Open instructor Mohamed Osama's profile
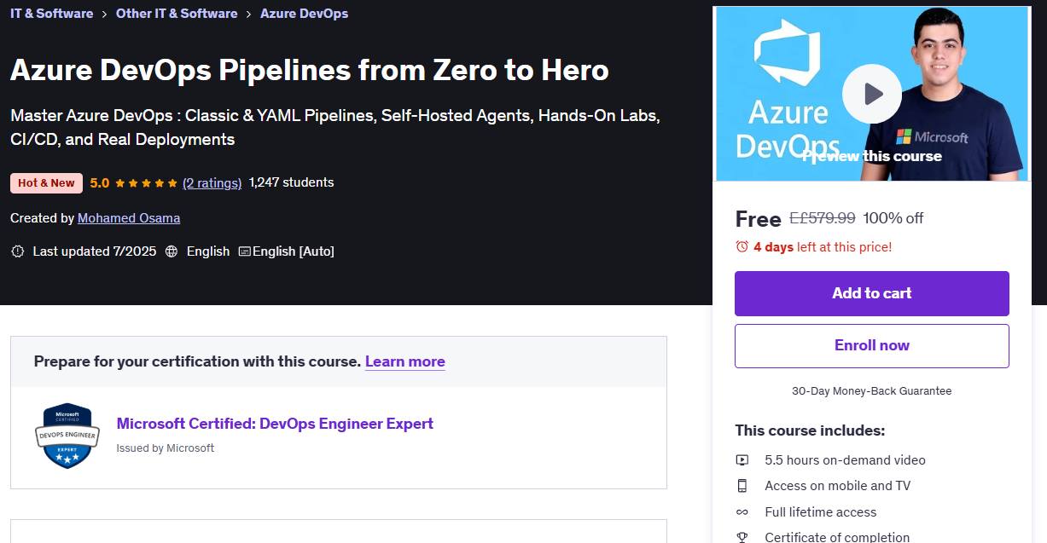Viewport: 1047px width, 543px height. [x=129, y=218]
